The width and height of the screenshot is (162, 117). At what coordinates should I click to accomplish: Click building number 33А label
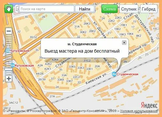(64, 75)
